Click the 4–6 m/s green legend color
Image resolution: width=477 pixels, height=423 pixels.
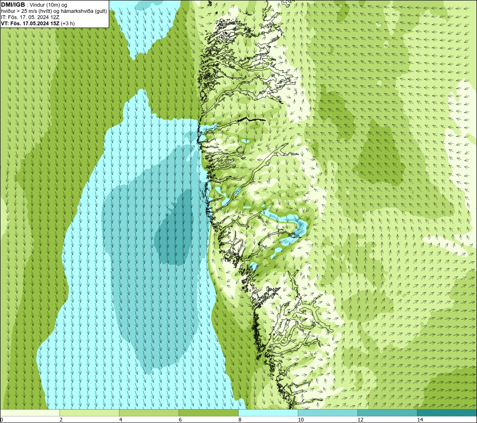pyautogui.click(x=149, y=413)
